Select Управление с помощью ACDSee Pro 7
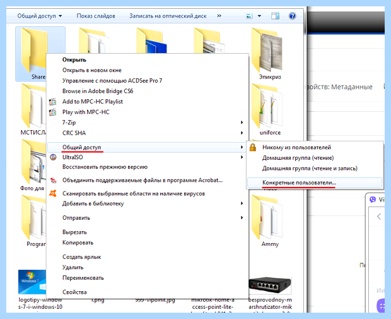Image resolution: width=391 pixels, height=319 pixels. (112, 81)
